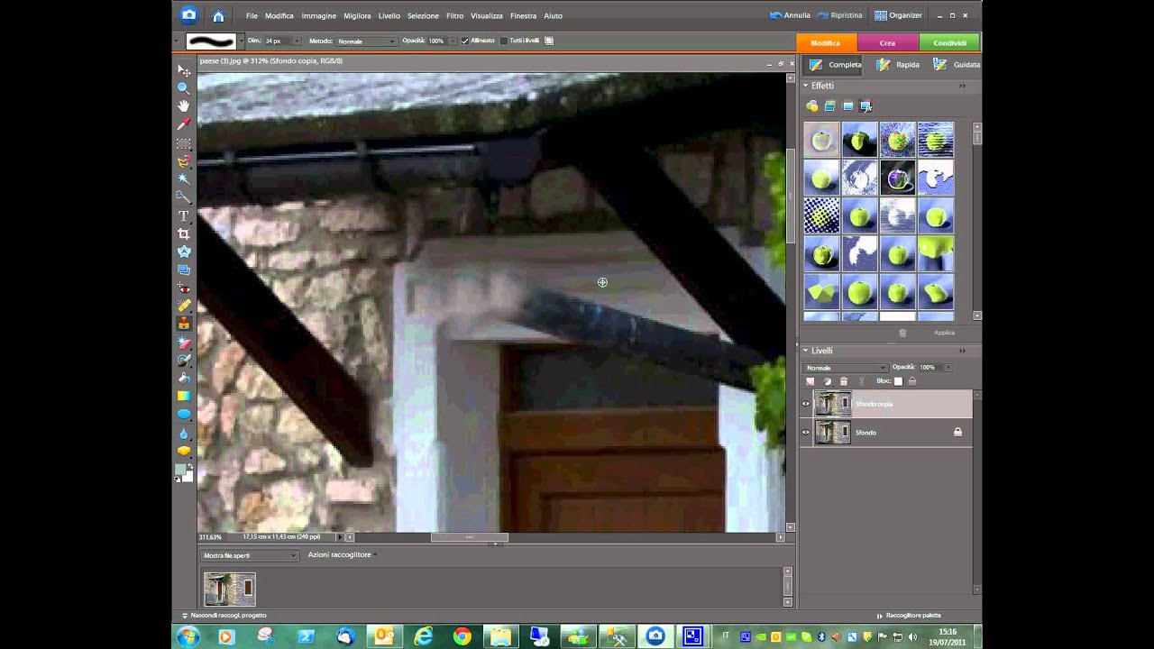Select the paese thumbnail in project bin
The width and height of the screenshot is (1154, 649).
click(x=230, y=590)
